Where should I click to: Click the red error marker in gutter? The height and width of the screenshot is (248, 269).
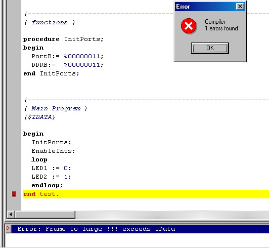(x=14, y=194)
